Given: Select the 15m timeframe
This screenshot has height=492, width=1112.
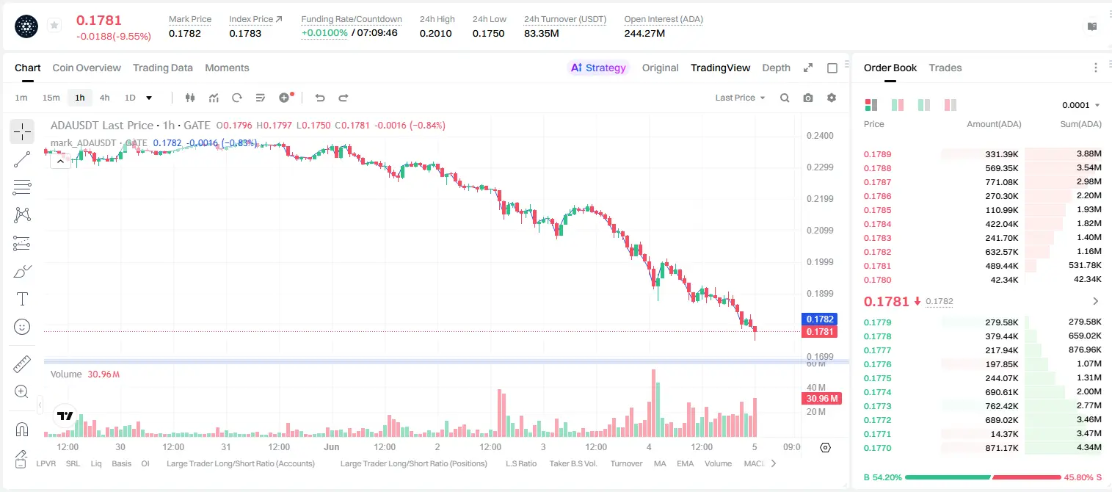Looking at the screenshot, I should point(51,98).
